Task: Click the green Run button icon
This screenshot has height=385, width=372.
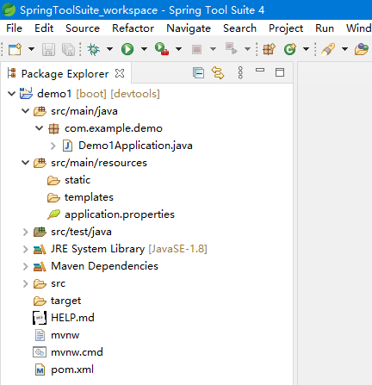Action: [x=127, y=49]
